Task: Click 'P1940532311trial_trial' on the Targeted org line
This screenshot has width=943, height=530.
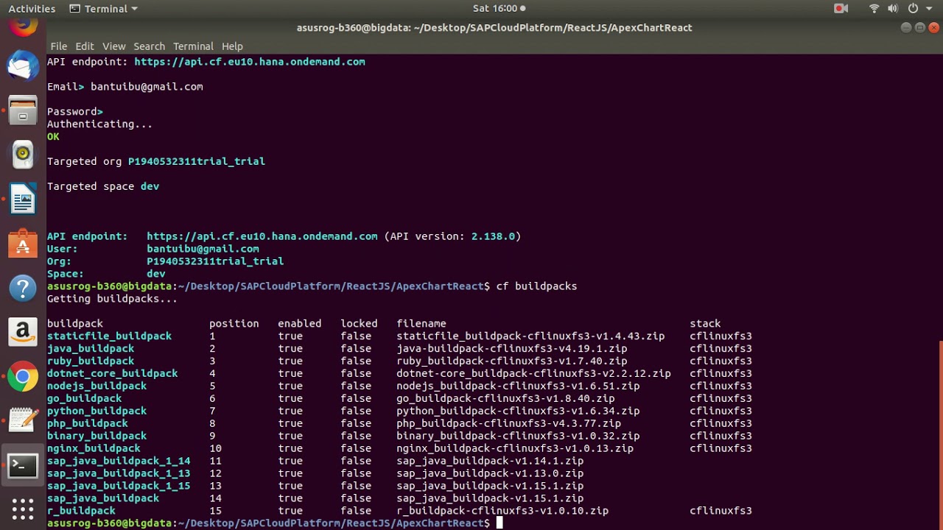Action: pyautogui.click(x=197, y=161)
